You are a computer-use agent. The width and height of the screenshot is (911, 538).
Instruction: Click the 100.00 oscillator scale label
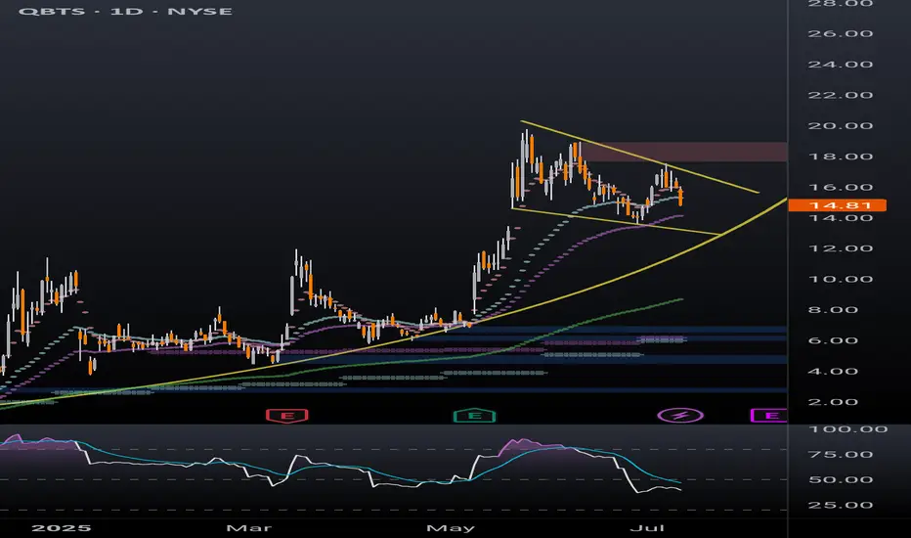(x=847, y=429)
